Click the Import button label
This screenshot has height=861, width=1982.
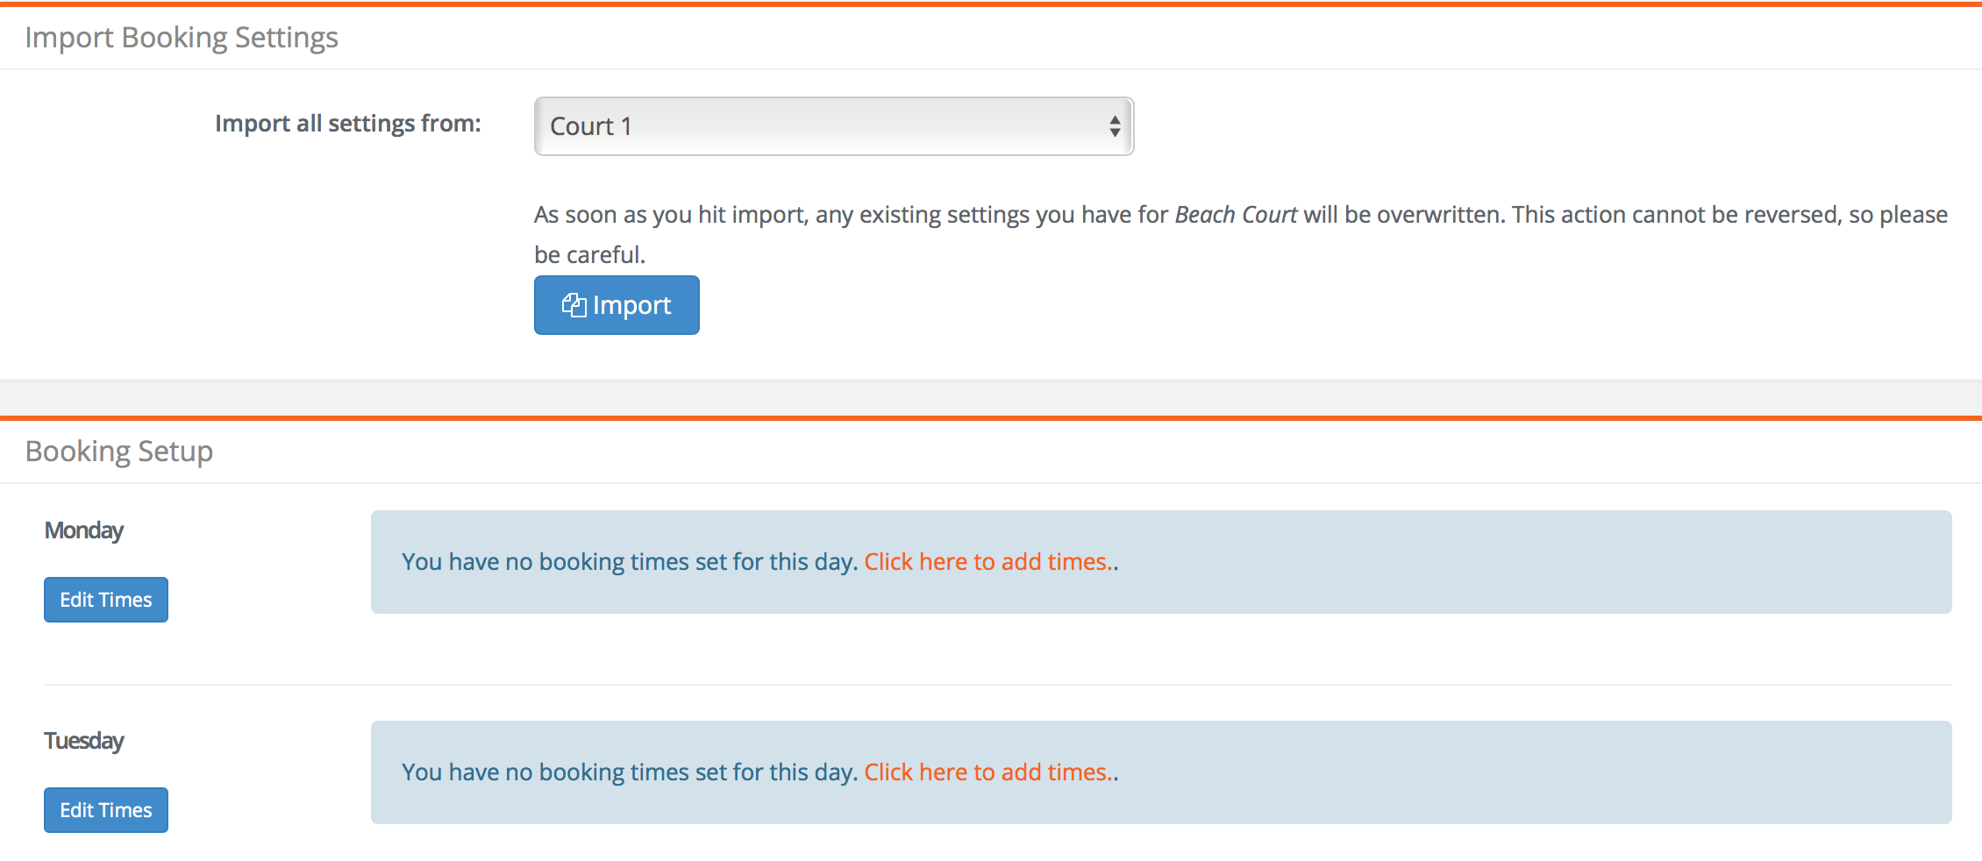click(631, 305)
